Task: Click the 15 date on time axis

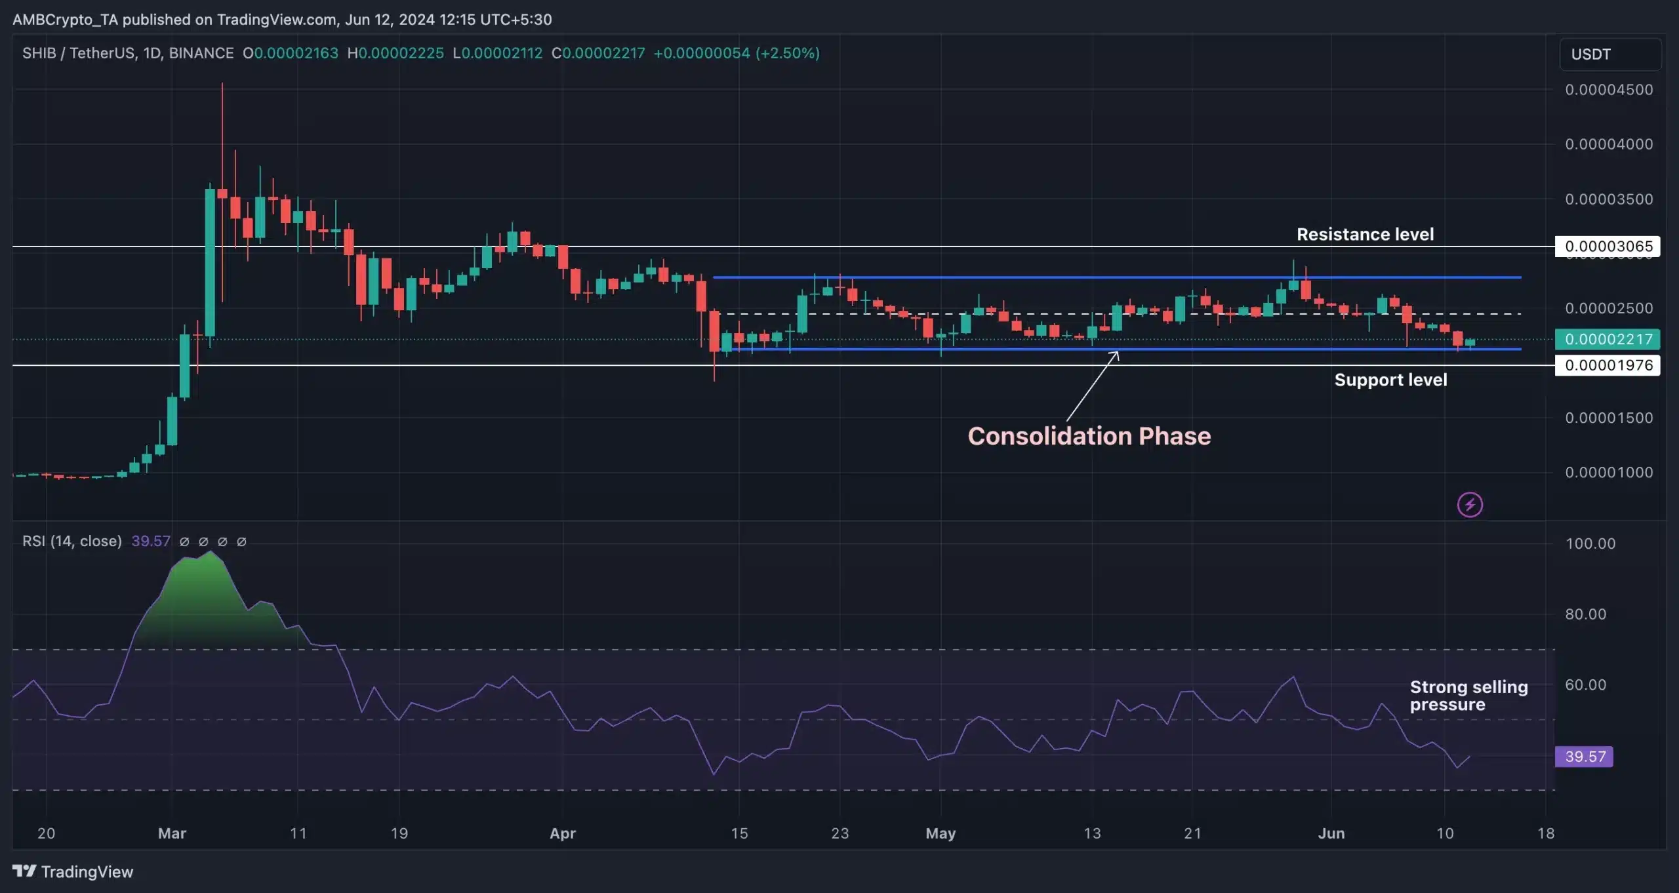Action: pyautogui.click(x=739, y=833)
